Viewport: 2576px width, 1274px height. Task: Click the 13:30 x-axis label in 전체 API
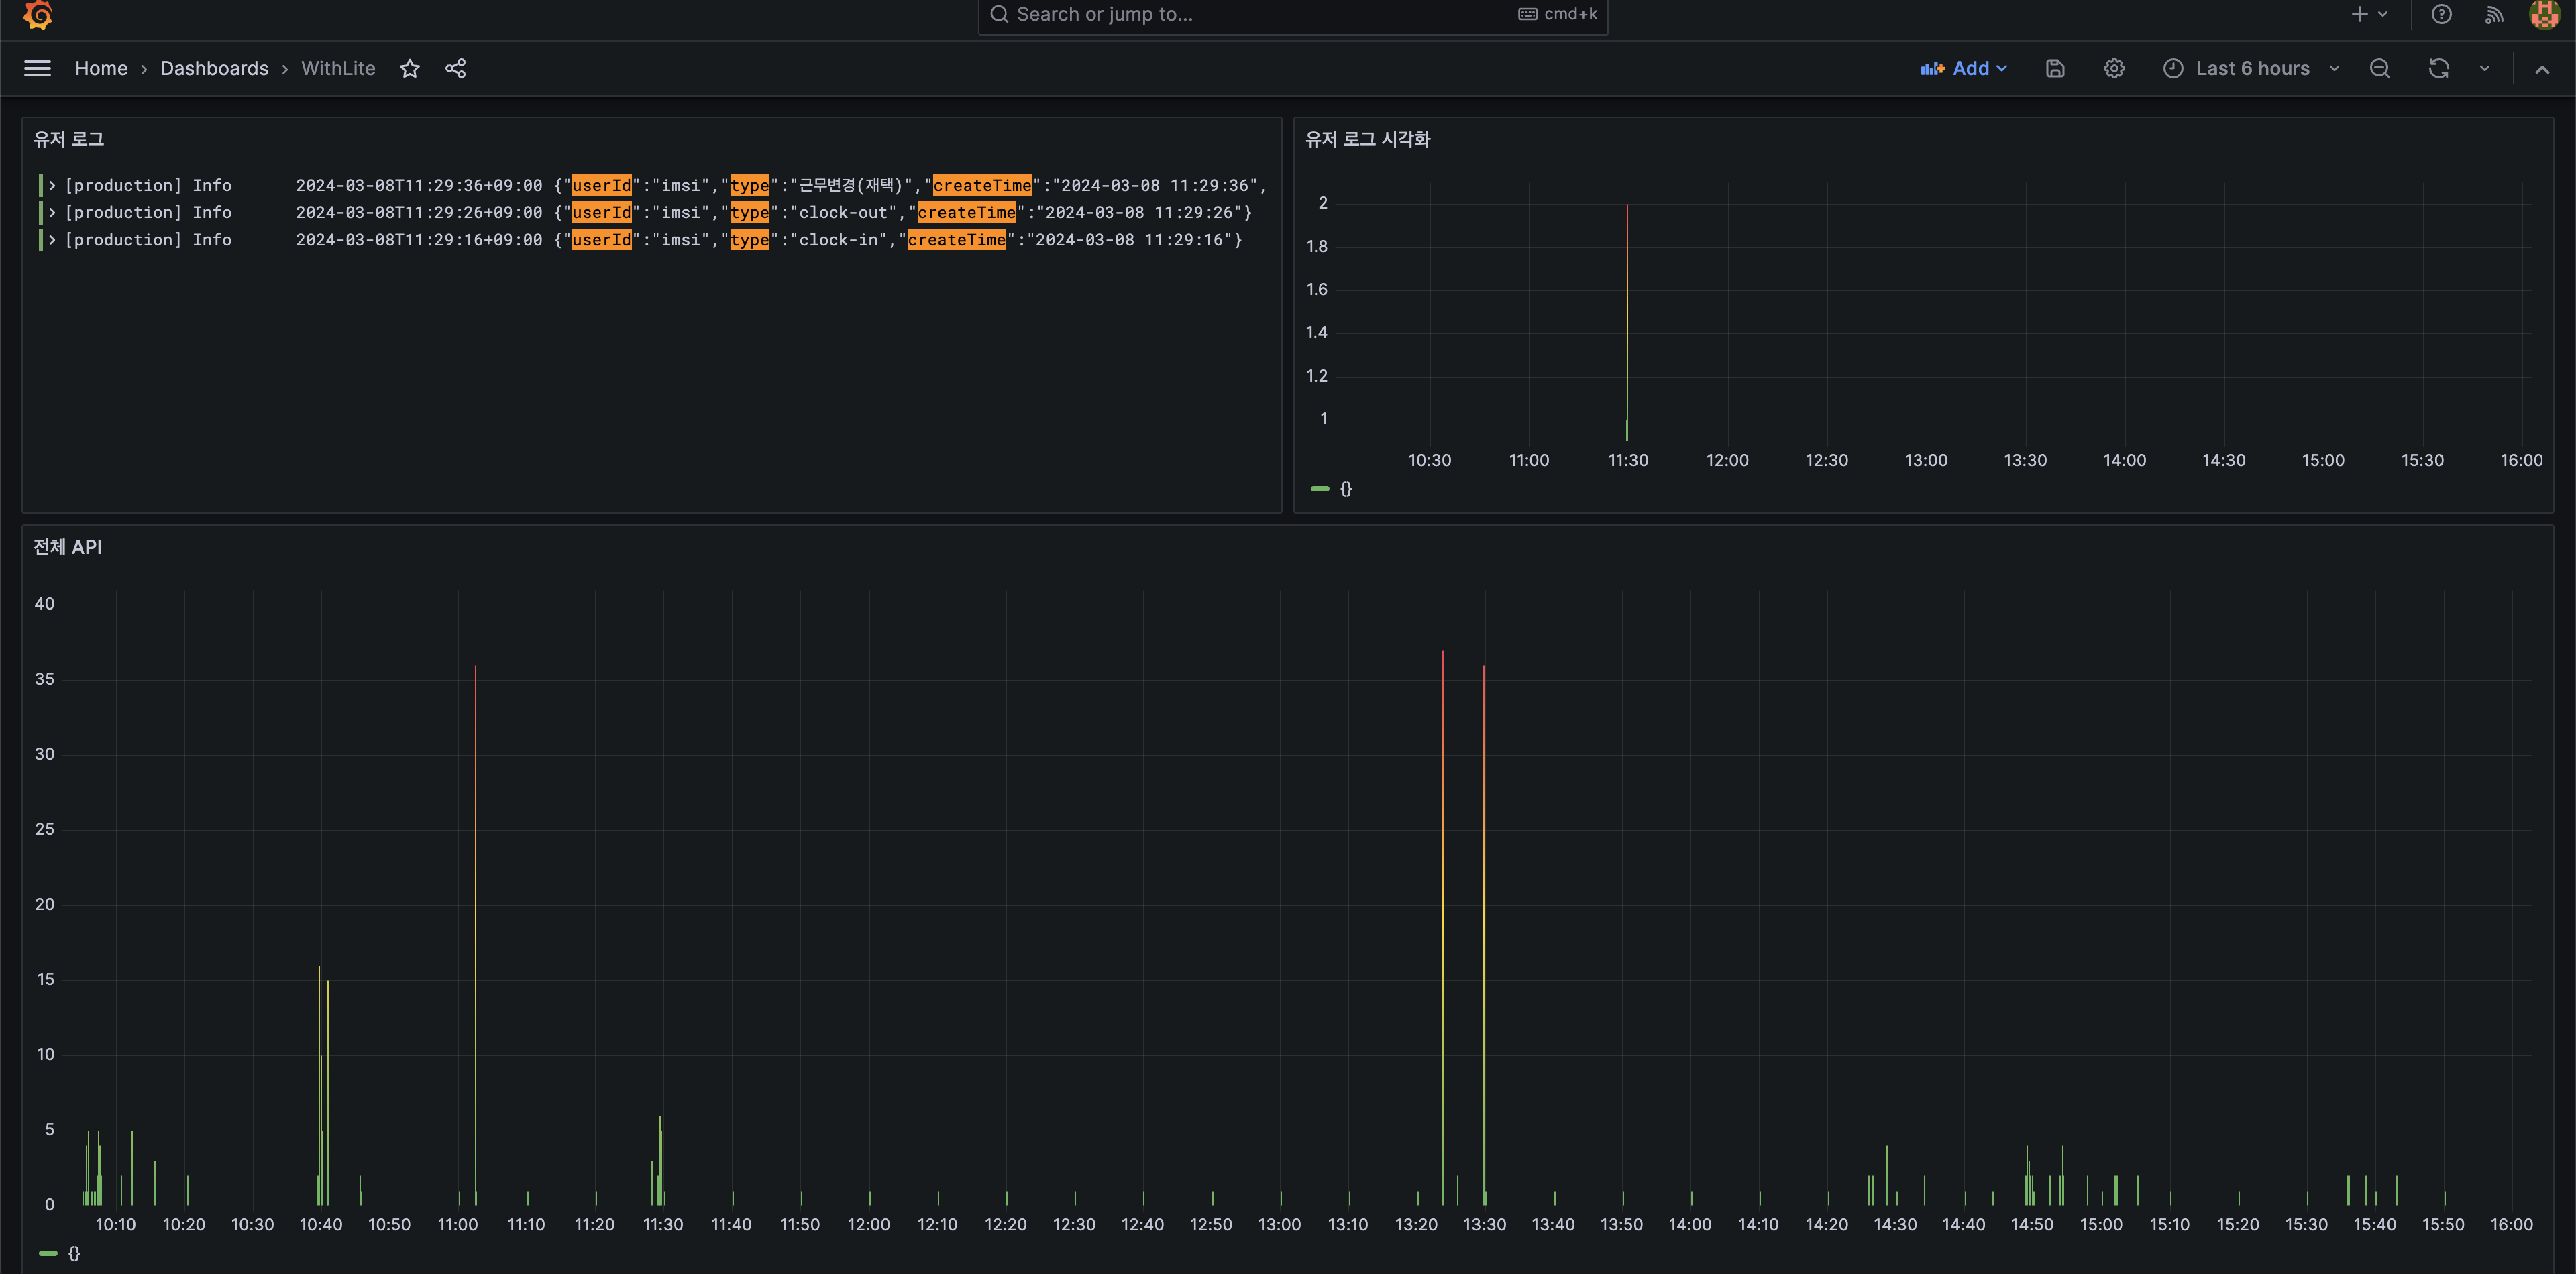point(1484,1224)
